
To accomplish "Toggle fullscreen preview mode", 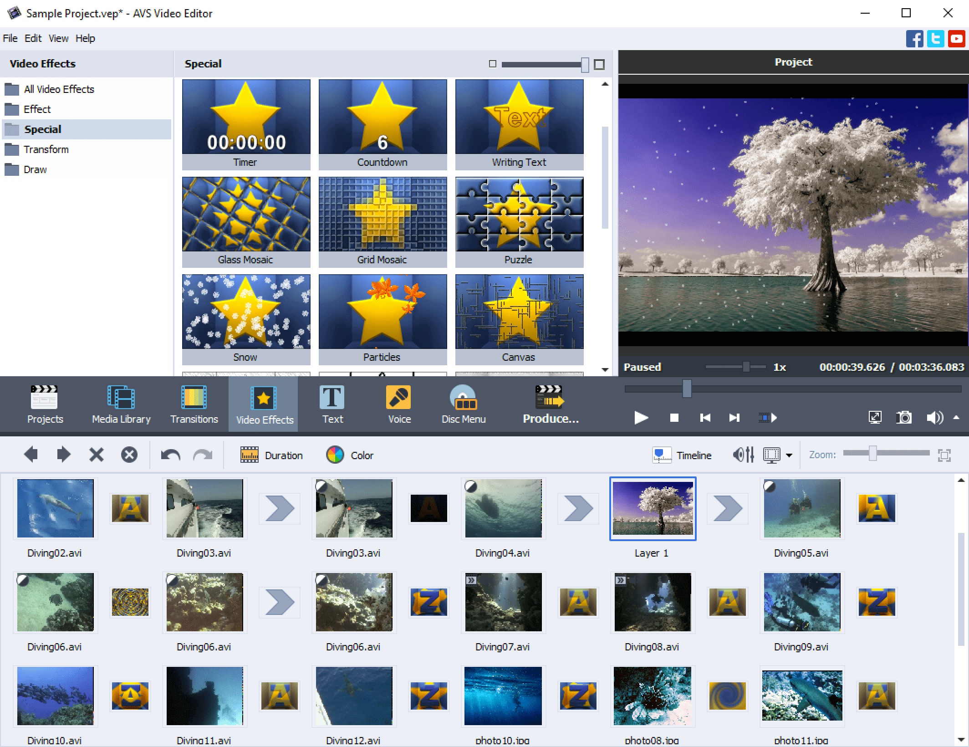I will [x=875, y=418].
